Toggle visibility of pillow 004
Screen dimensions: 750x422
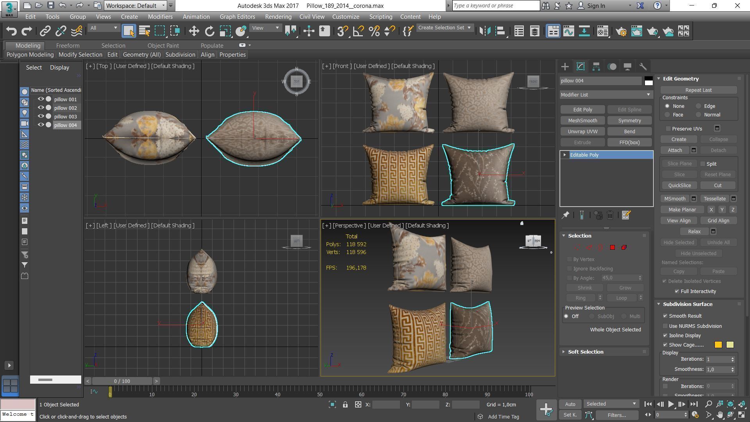point(41,125)
